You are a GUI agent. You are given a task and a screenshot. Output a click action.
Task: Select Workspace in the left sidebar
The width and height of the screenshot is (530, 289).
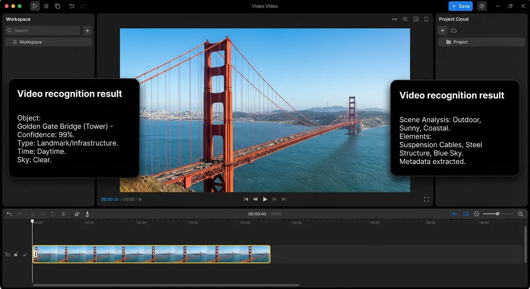[30, 42]
